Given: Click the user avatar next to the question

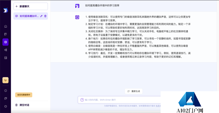Looking at the screenshot, I should 77,6.
